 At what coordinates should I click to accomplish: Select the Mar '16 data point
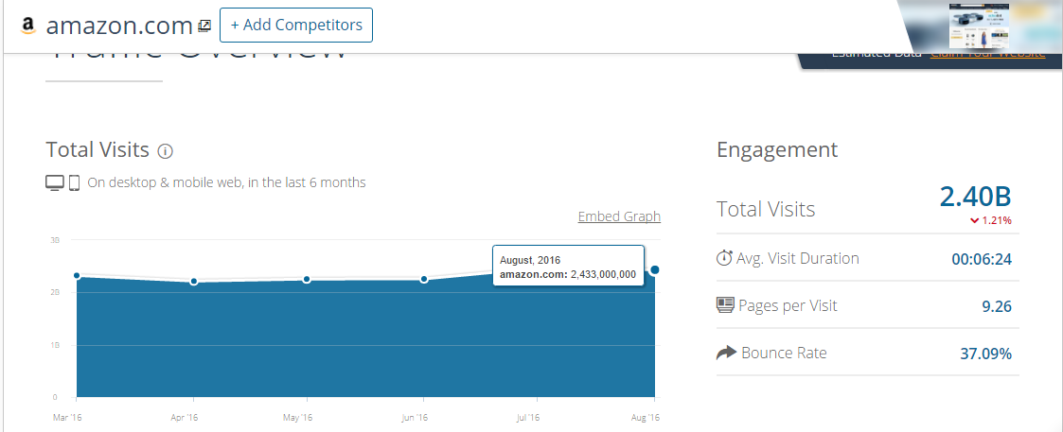tap(77, 276)
